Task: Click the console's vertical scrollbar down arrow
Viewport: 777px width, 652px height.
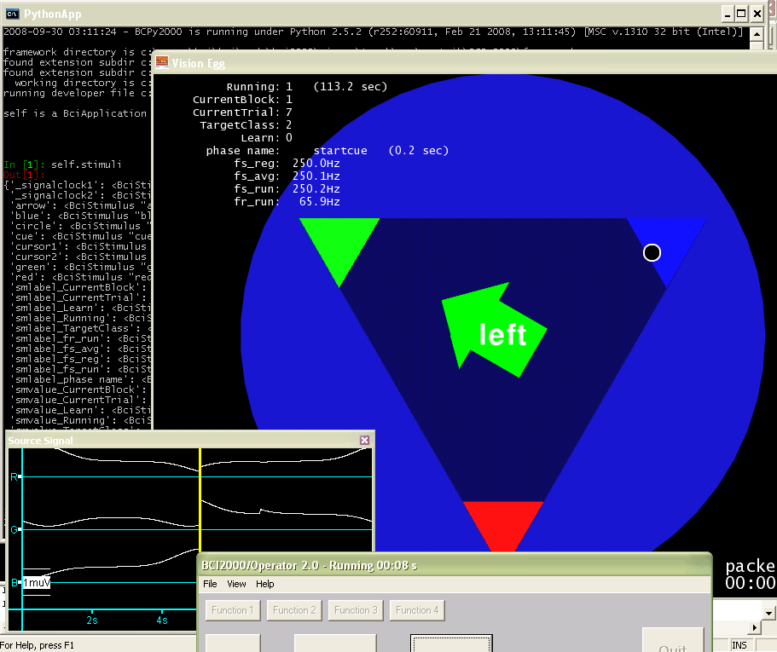Action: (768, 613)
